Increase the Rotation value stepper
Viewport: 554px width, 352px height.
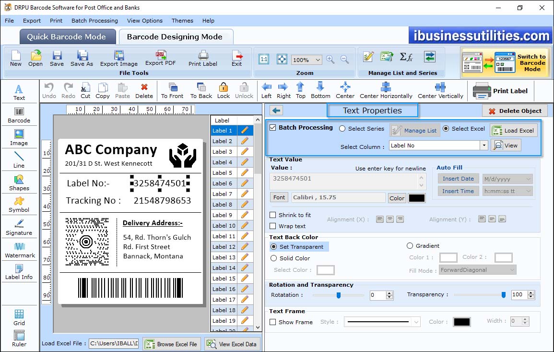(x=389, y=293)
